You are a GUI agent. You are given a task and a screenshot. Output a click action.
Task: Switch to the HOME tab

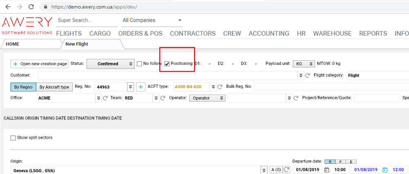click(12, 44)
